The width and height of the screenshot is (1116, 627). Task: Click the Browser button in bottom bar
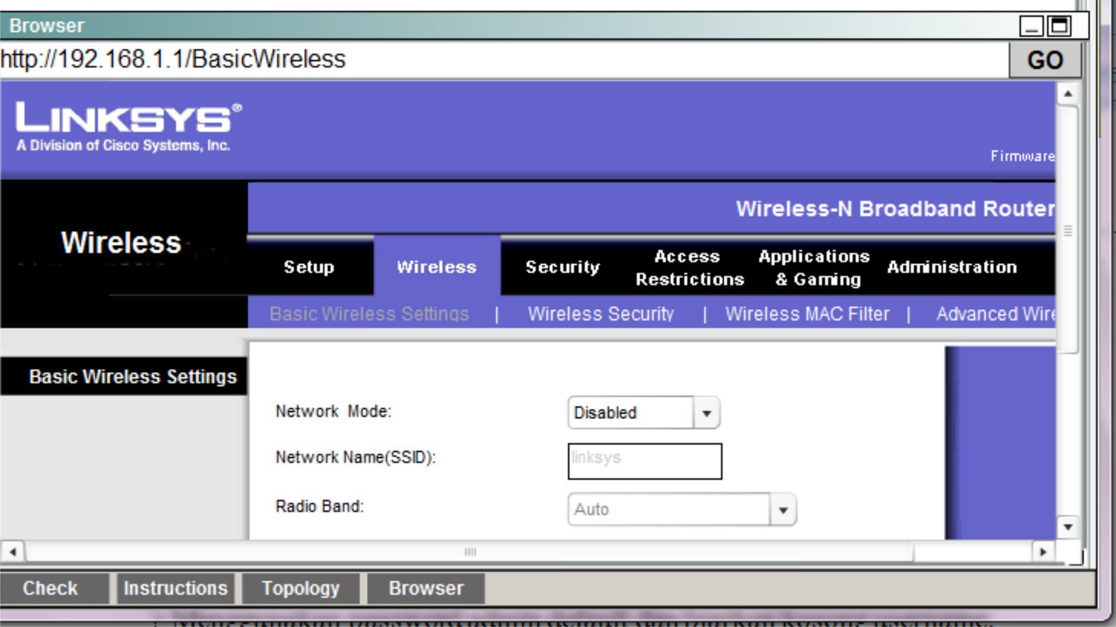click(426, 588)
